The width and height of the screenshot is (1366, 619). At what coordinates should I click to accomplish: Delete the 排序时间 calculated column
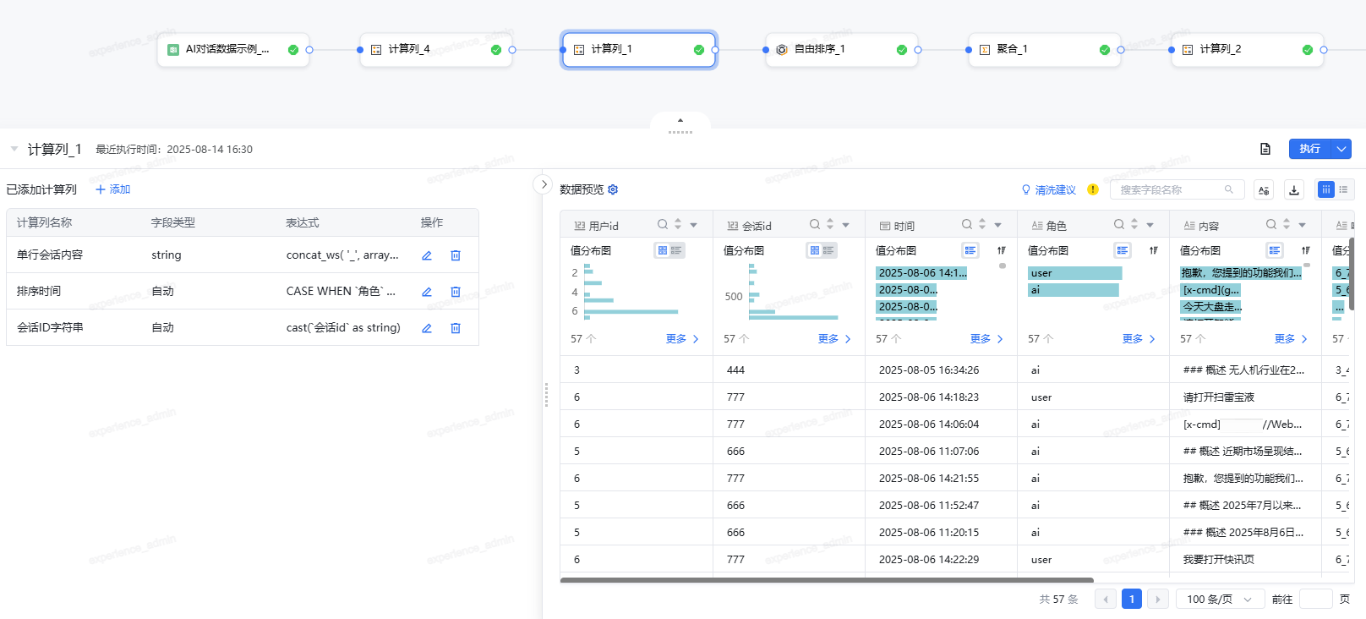(456, 292)
